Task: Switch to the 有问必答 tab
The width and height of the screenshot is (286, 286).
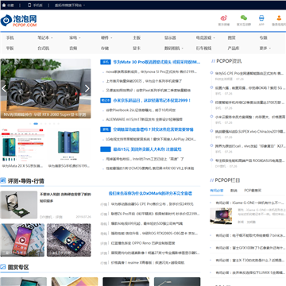Action: (217, 191)
